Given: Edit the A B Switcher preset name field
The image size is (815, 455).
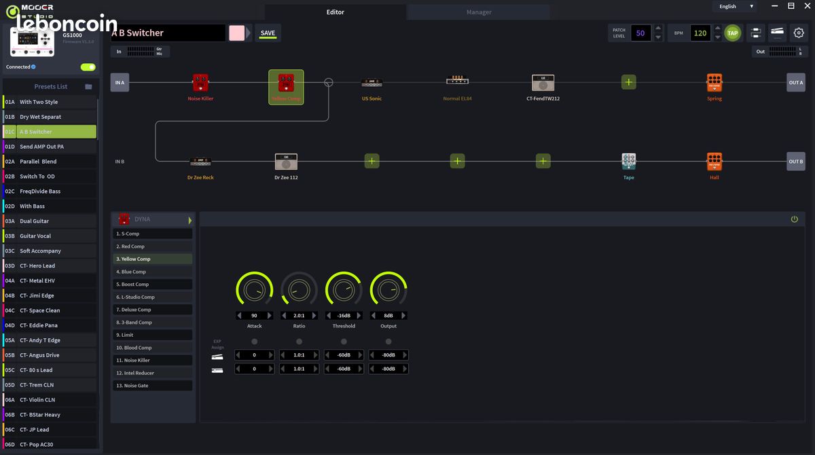Looking at the screenshot, I should pos(168,33).
